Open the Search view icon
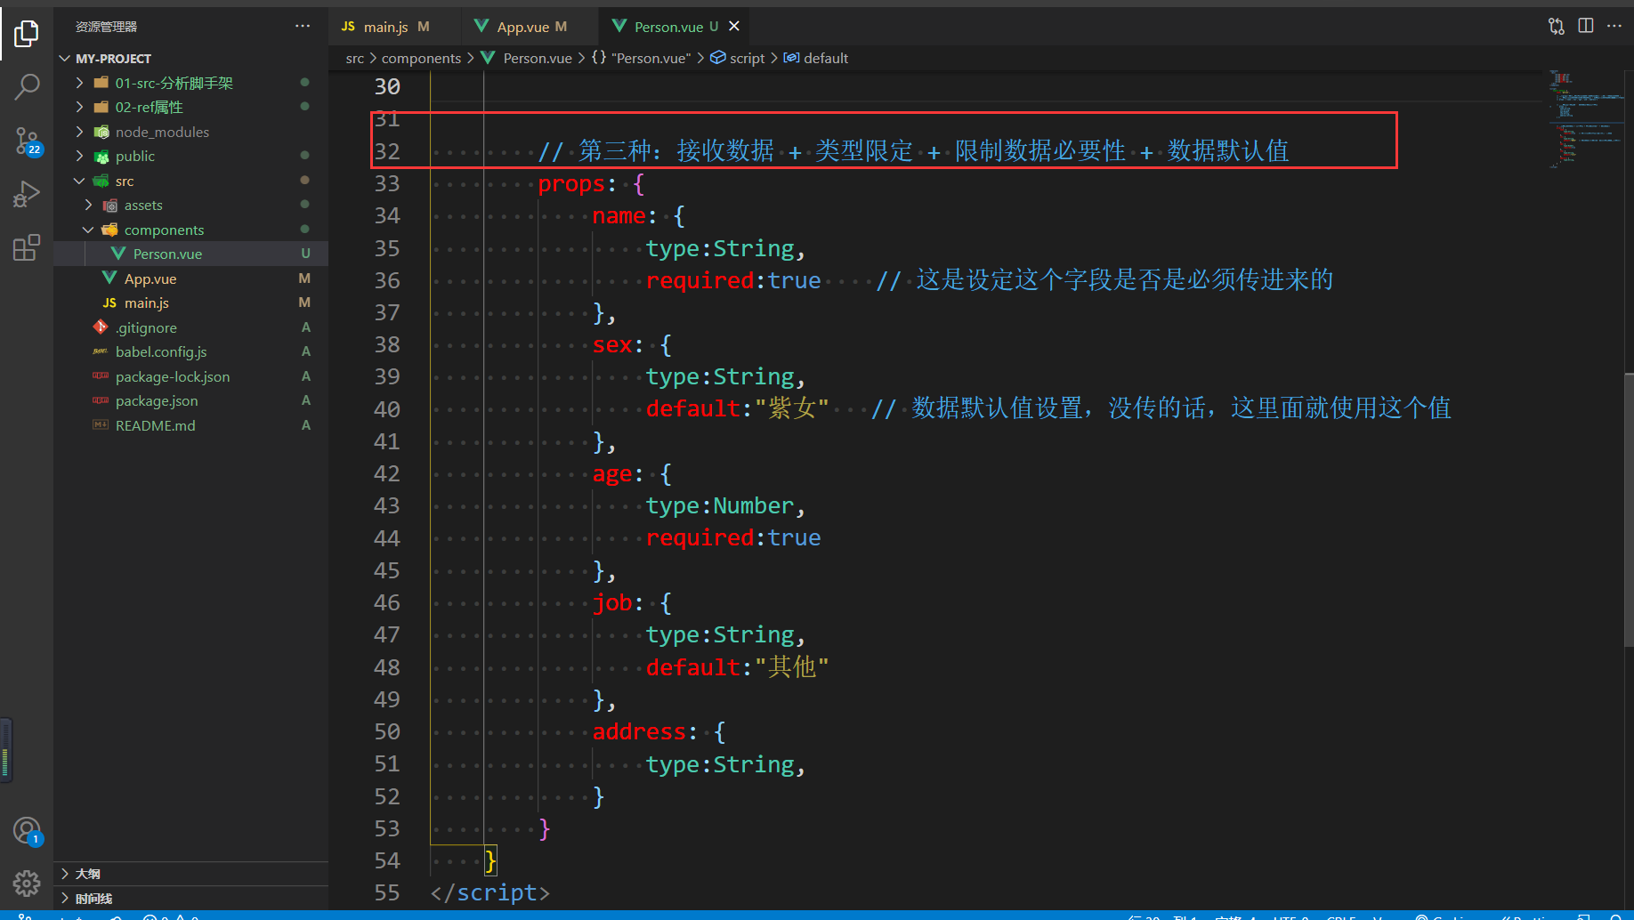This screenshot has height=920, width=1634. [x=27, y=86]
